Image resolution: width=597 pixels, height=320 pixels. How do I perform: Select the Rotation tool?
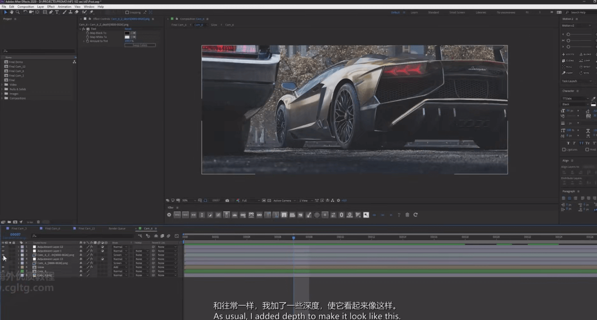[25, 12]
